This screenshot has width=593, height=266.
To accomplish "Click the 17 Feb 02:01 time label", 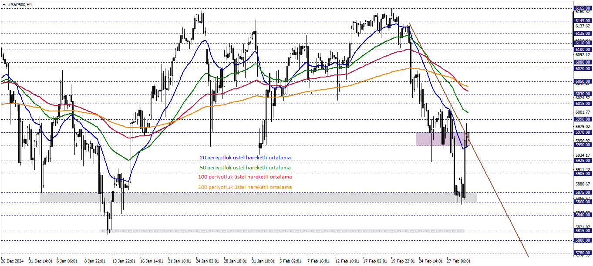I will click(x=375, y=261).
